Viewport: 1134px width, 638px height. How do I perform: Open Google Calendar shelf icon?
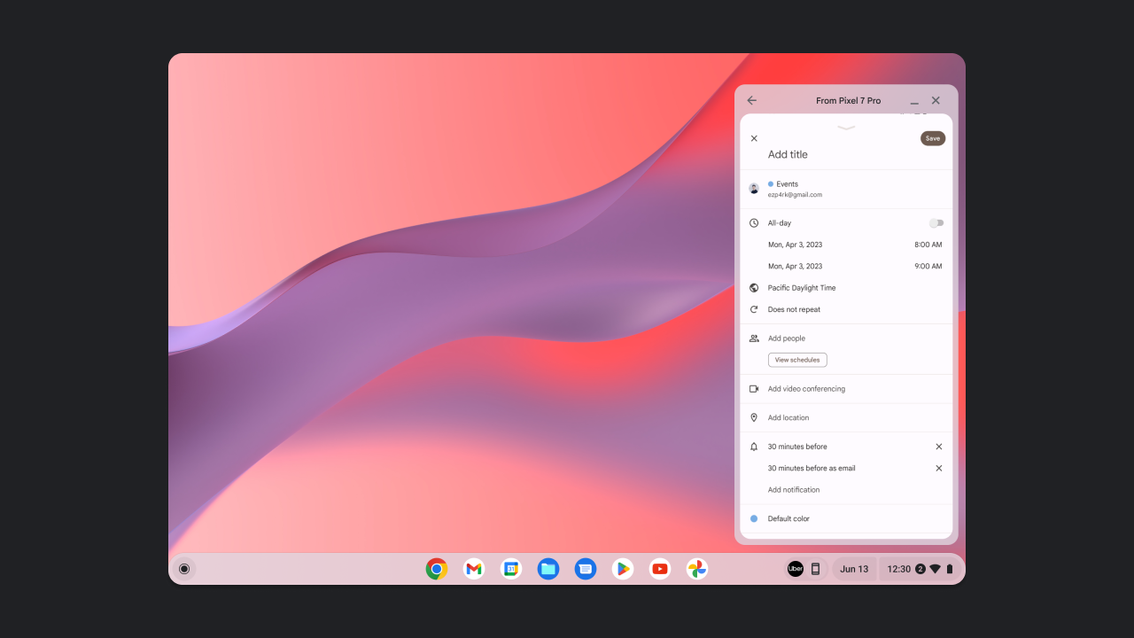pyautogui.click(x=511, y=569)
